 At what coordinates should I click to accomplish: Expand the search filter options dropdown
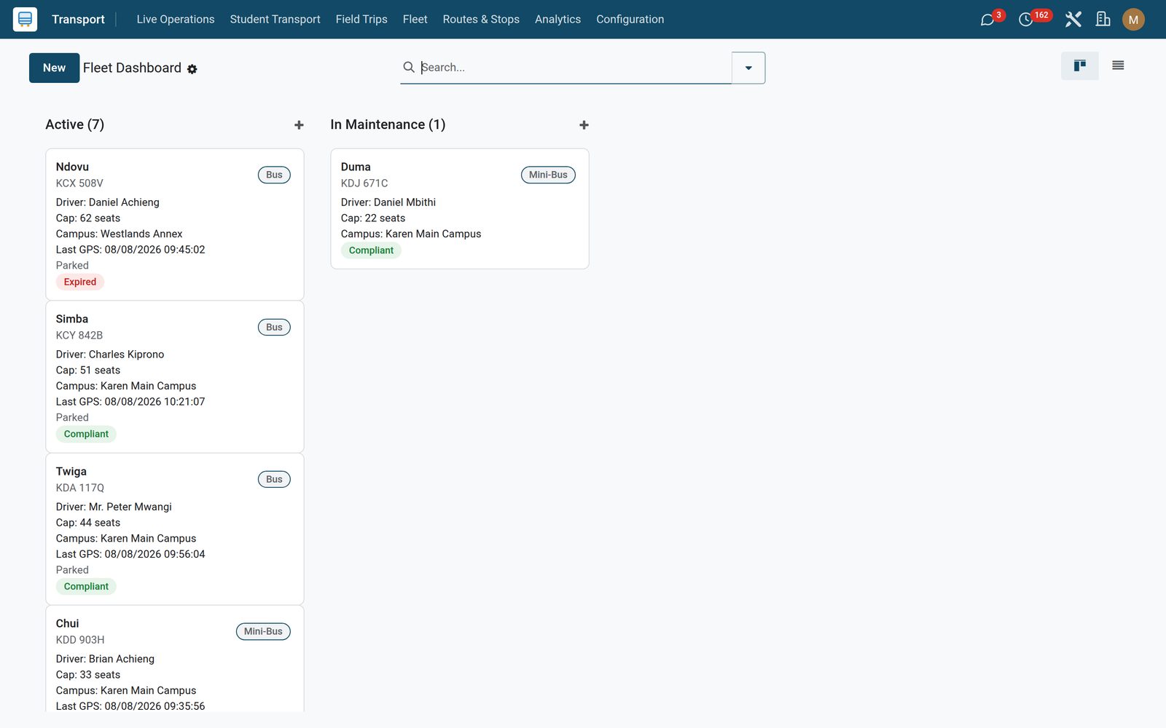pos(748,68)
